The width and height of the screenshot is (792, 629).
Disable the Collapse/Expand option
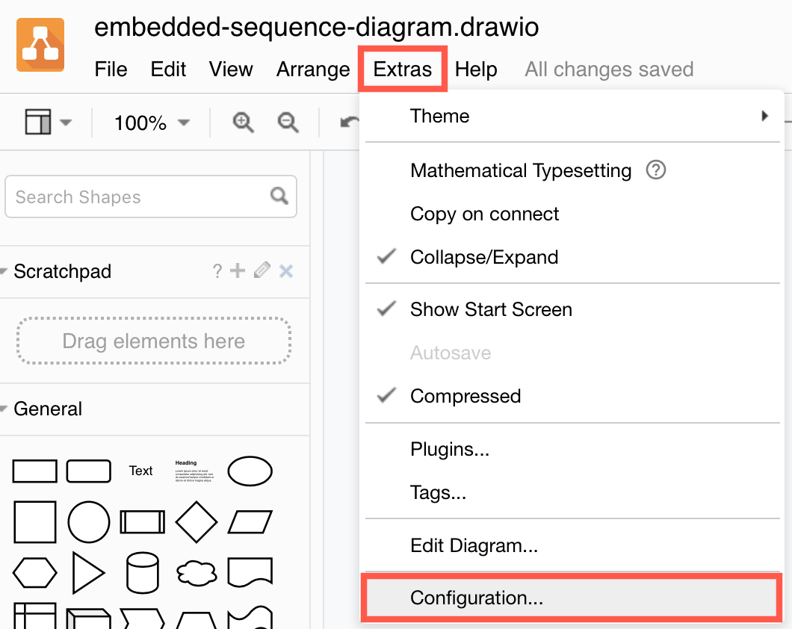pos(486,257)
